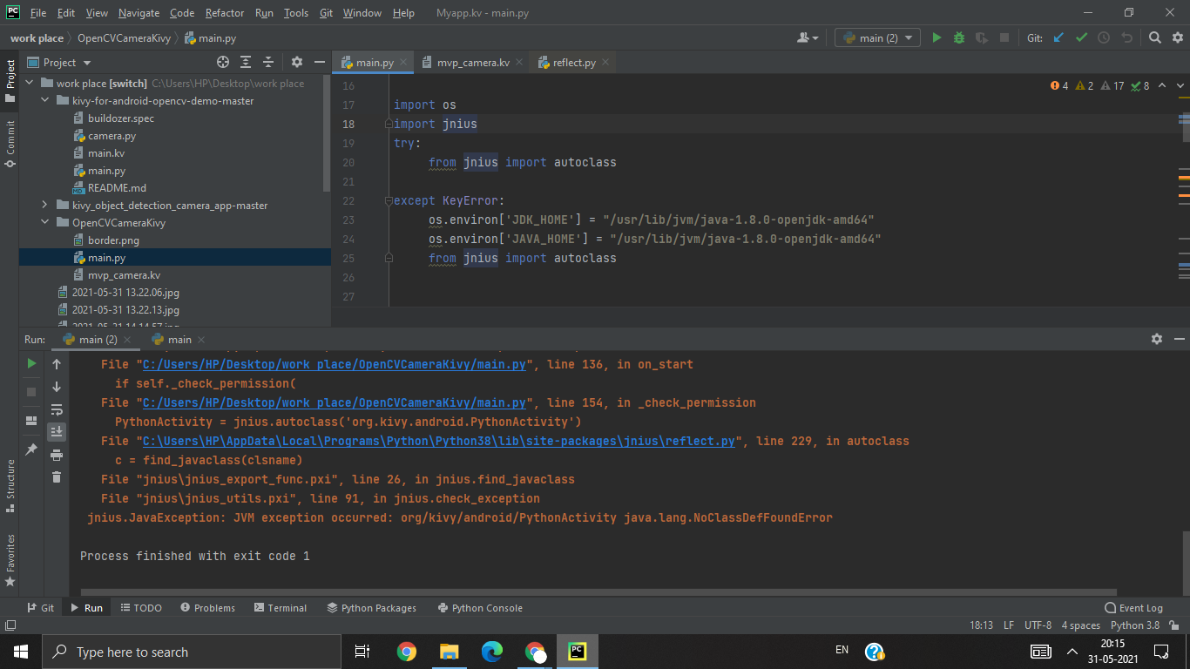Screen dimensions: 1190x669
Task: Open Chrome from the taskbar
Action: (x=406, y=651)
